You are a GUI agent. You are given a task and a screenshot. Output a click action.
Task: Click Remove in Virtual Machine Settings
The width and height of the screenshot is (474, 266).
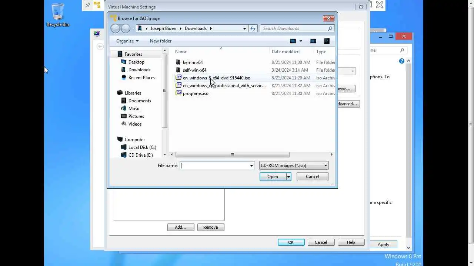pos(211,227)
